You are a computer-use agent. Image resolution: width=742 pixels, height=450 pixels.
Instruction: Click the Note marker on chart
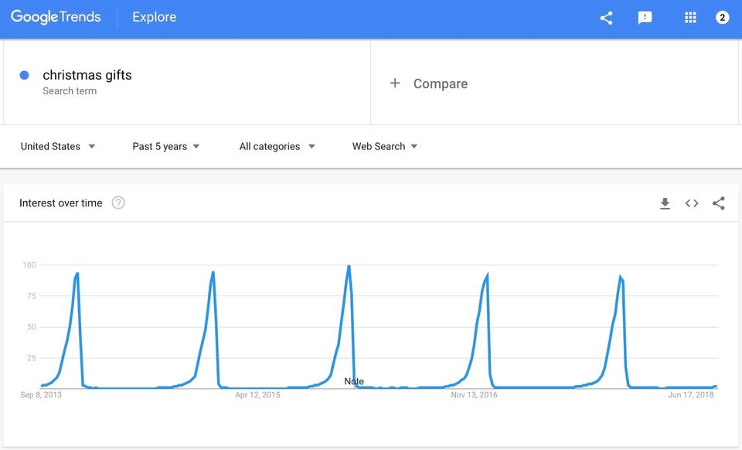[354, 381]
